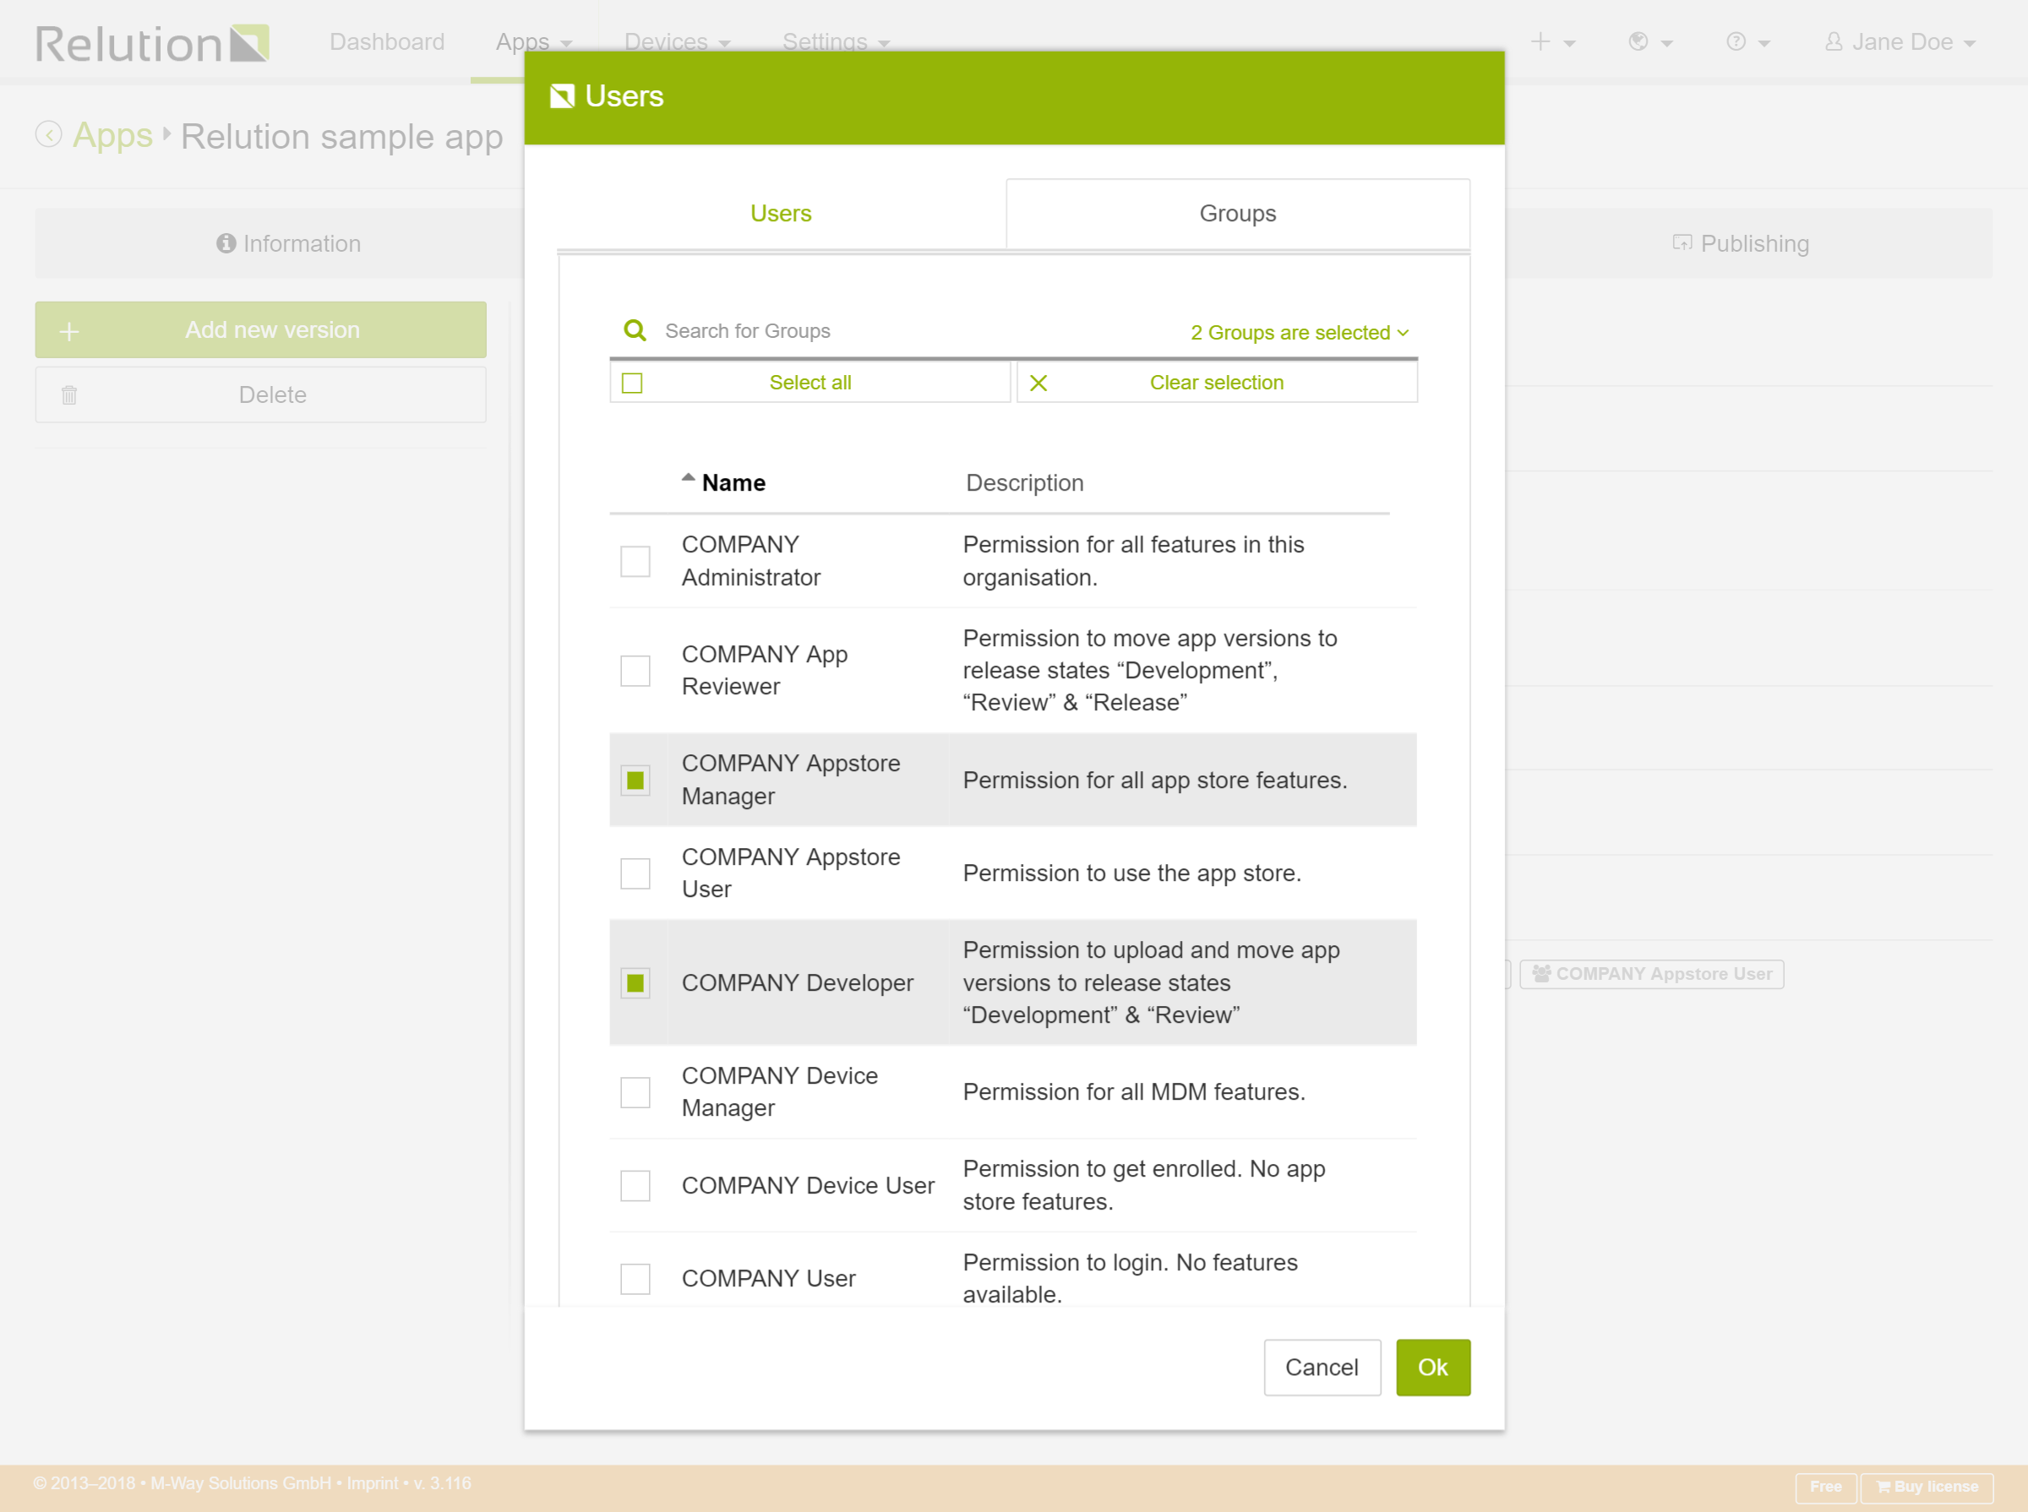Screen dimensions: 2028x1512
Task: Click the plus icon on Add new version
Action: point(69,330)
